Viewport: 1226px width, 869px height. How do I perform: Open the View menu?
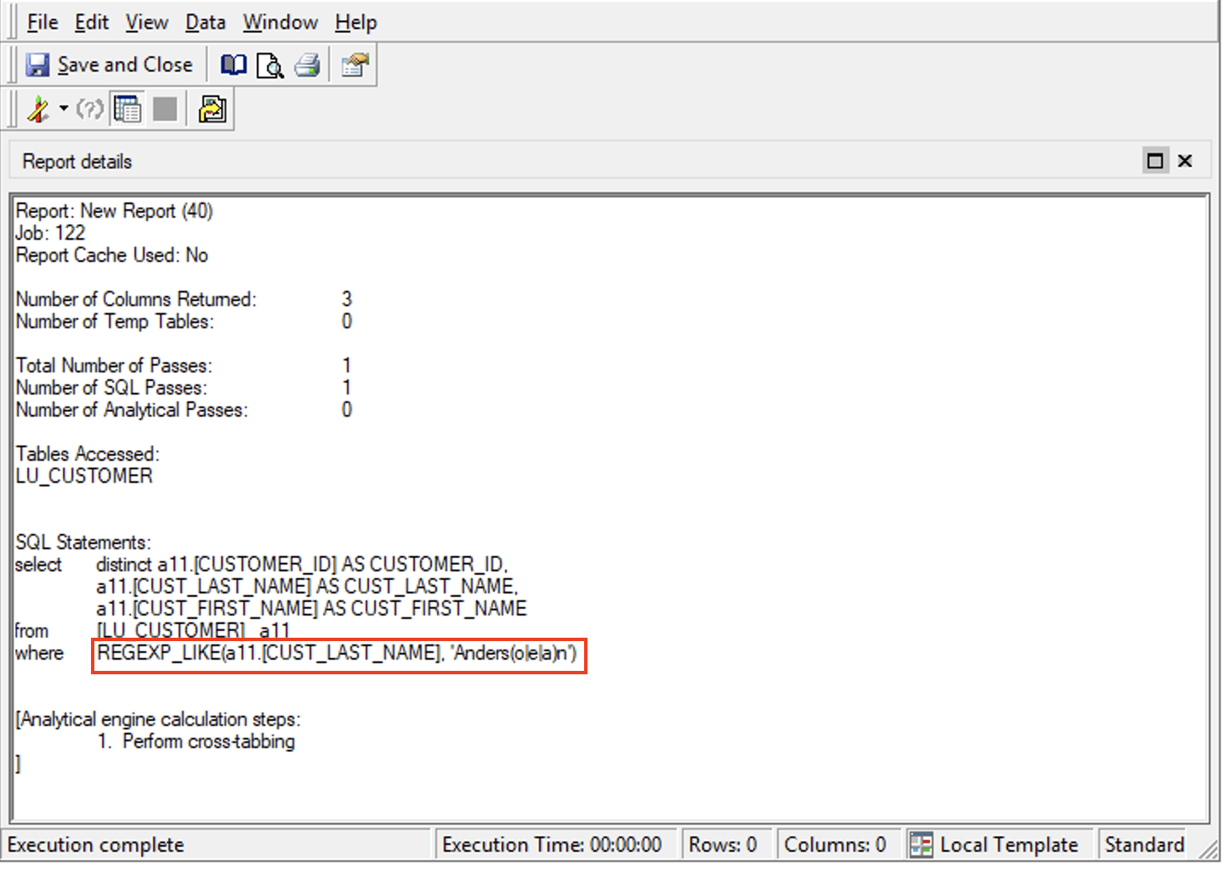pyautogui.click(x=146, y=22)
